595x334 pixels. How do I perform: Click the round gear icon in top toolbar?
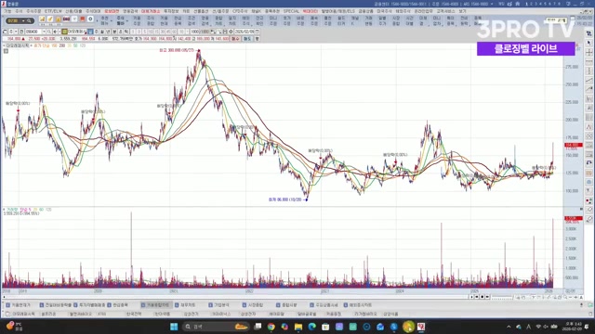(91, 19)
